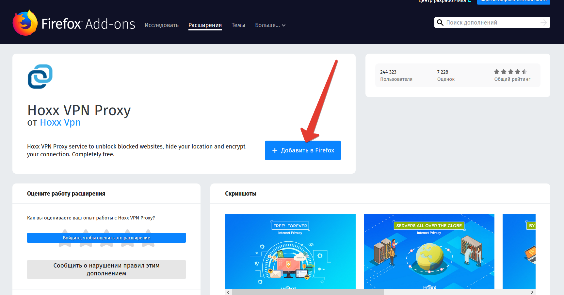This screenshot has height=295, width=564.
Task: Select the "Расширения" navigation tab
Action: [205, 25]
